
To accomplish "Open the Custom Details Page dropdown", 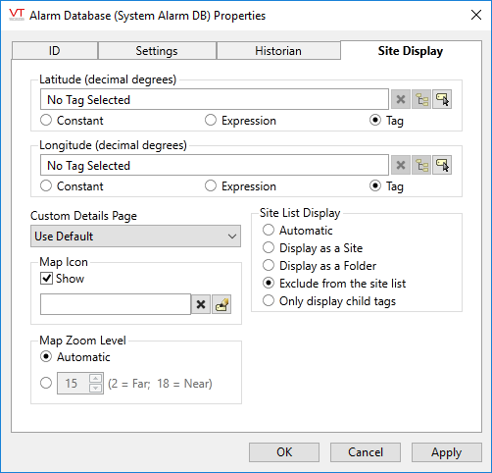I will [135, 236].
